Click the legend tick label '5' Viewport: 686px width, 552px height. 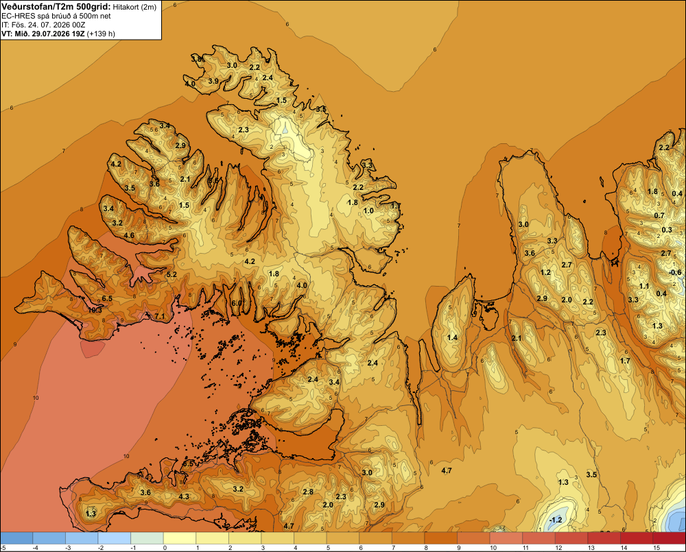(328, 548)
